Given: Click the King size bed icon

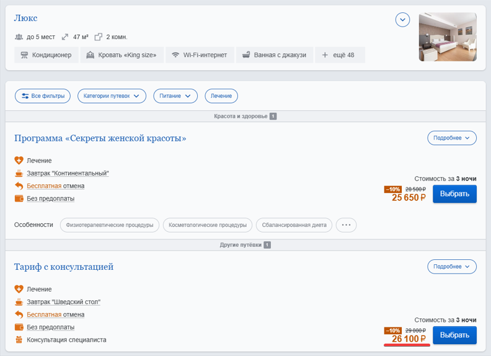Looking at the screenshot, I should pyautogui.click(x=90, y=55).
